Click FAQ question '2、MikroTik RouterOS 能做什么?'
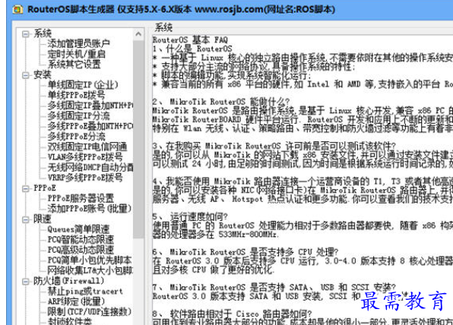 (x=221, y=102)
